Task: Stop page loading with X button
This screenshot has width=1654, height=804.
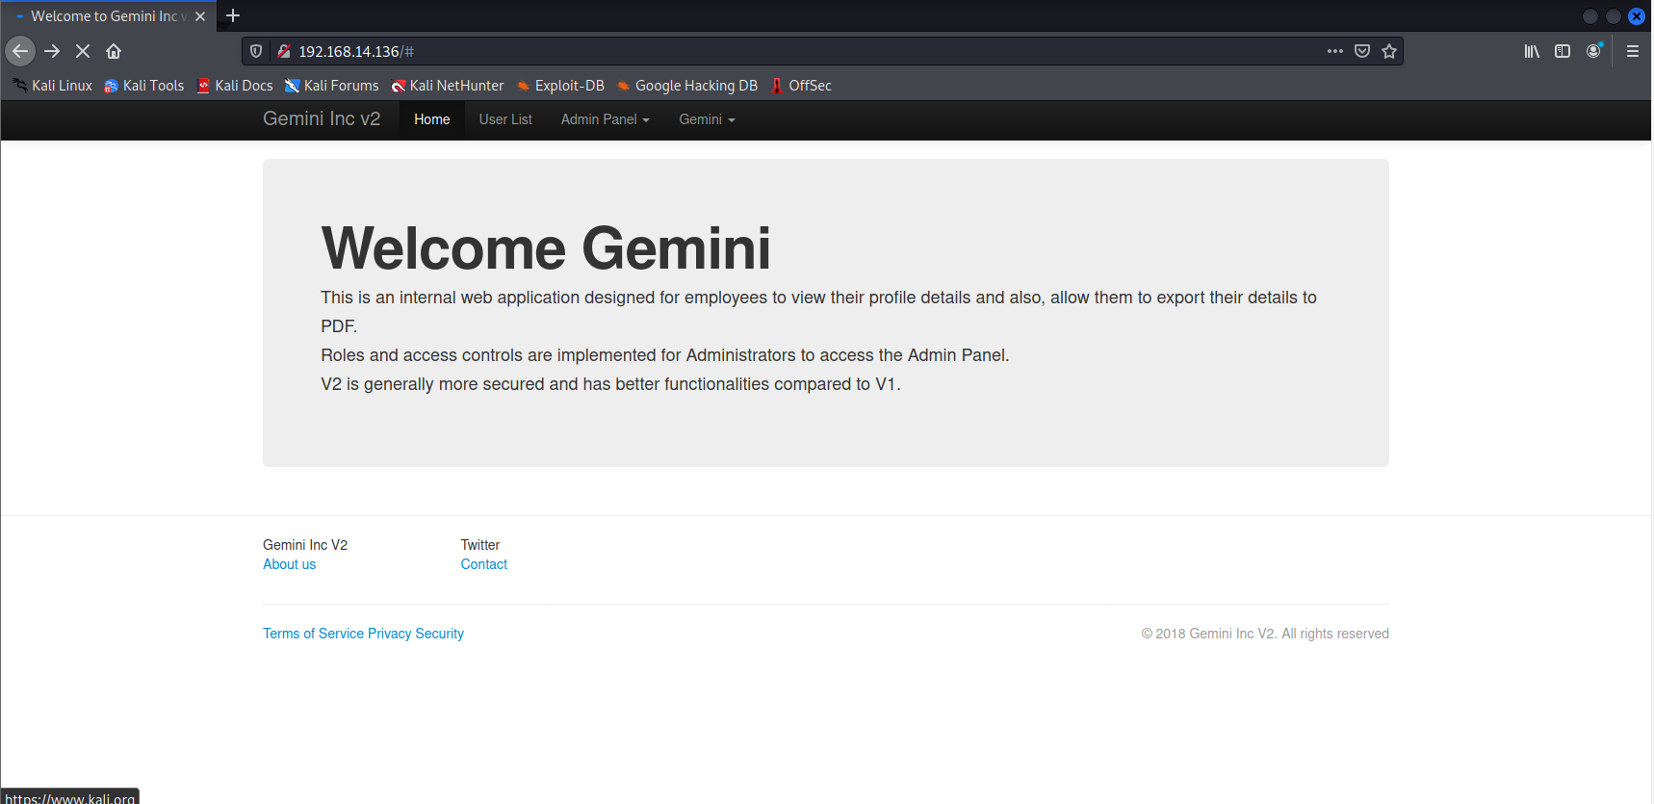Action: coord(83,51)
